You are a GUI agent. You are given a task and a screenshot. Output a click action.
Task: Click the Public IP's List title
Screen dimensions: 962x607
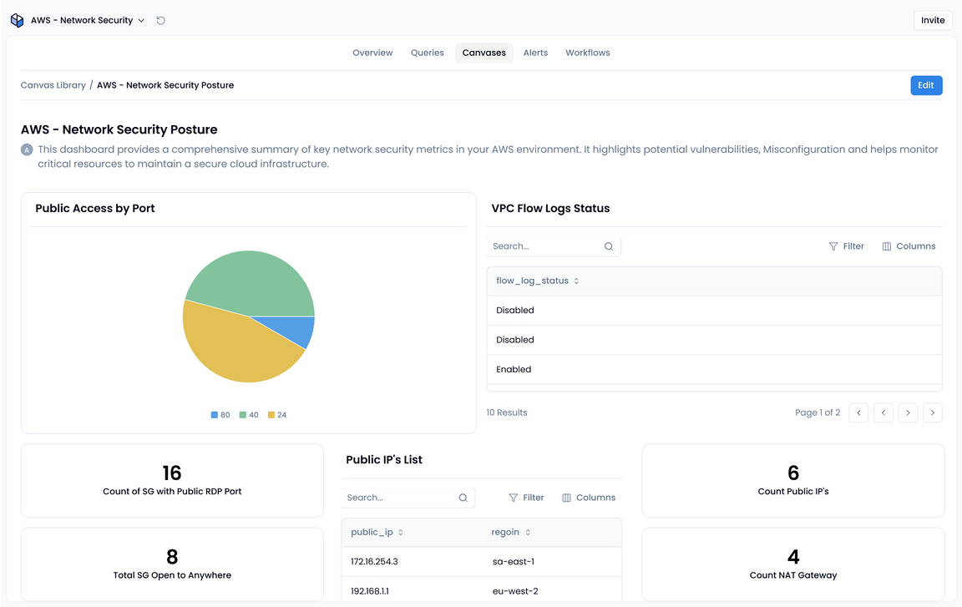pyautogui.click(x=384, y=460)
